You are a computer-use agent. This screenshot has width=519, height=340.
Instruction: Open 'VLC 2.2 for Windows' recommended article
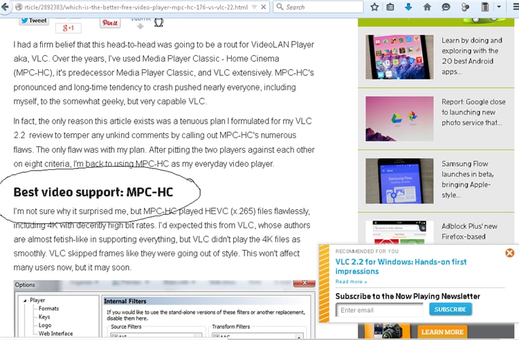[x=401, y=266]
